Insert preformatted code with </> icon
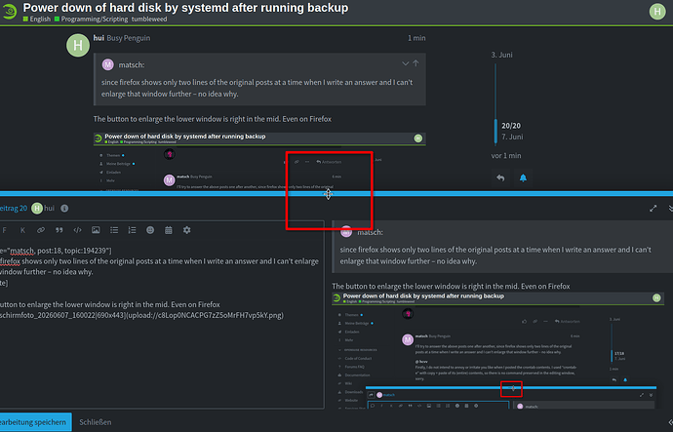Image resolution: width=673 pixels, height=432 pixels. click(77, 230)
